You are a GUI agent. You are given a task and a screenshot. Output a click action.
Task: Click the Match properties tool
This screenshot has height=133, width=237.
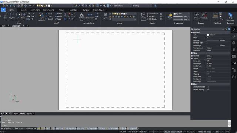pyautogui.click(x=170, y=16)
